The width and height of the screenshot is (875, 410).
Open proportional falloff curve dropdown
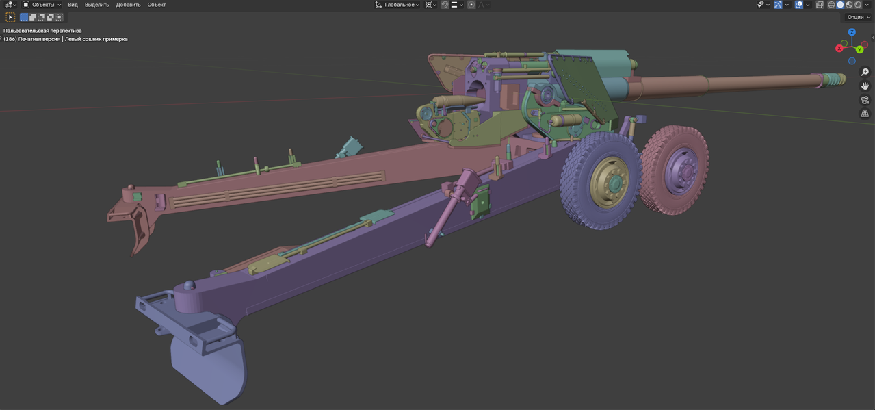pos(483,5)
